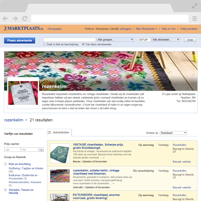Open the 'PATCHWORK vloerkleed' listing title
This screenshot has height=201, width=201.
[x=96, y=197]
